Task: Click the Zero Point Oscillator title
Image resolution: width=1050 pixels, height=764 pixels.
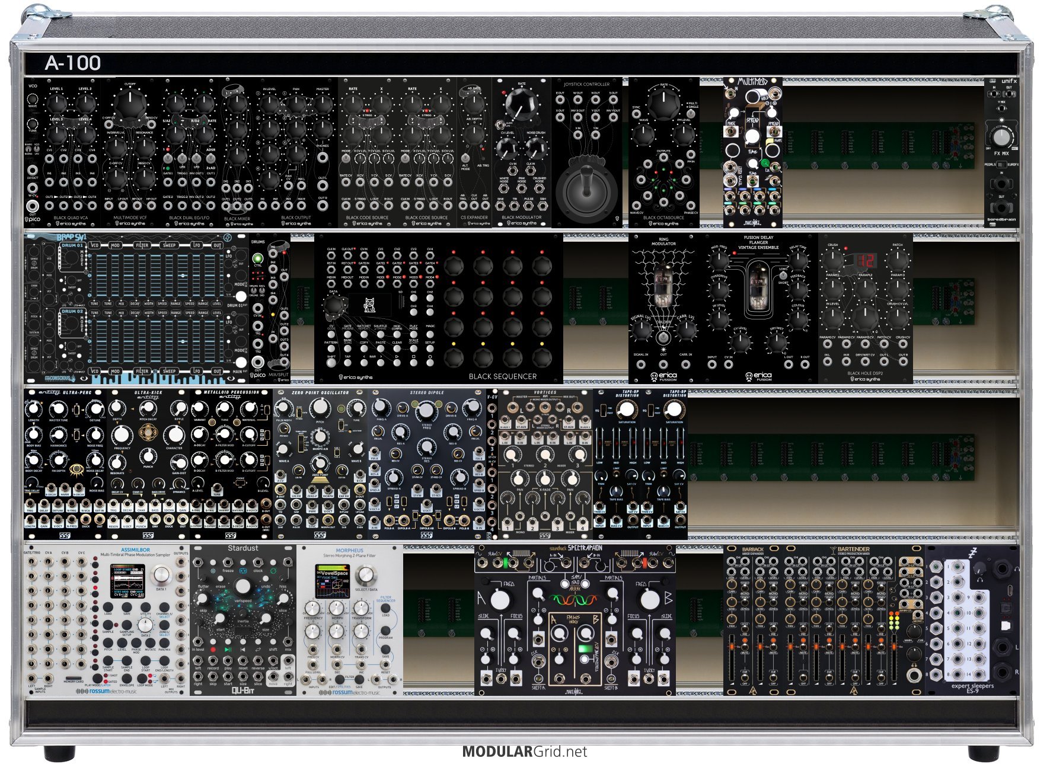Action: tap(320, 392)
